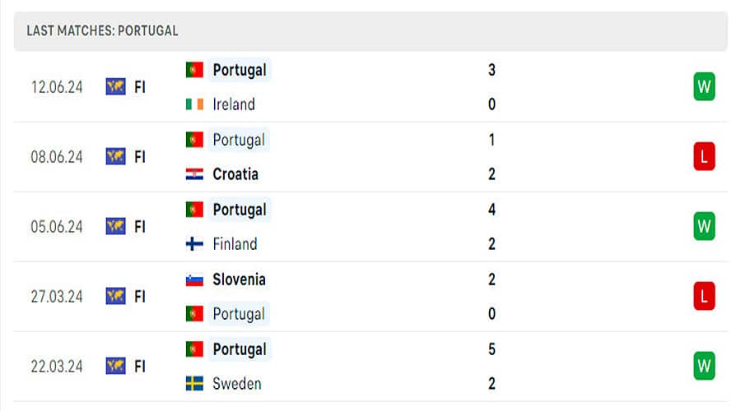Click Portugal flag in 12.06.24 match
This screenshot has width=741, height=411.
tap(194, 70)
